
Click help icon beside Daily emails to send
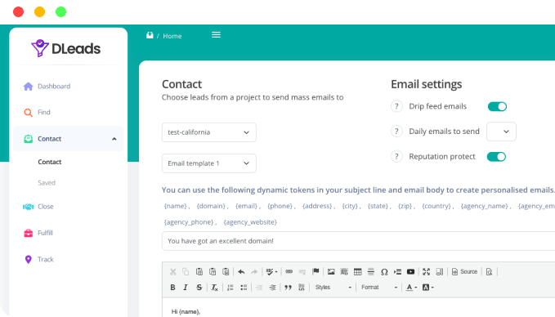click(x=396, y=132)
